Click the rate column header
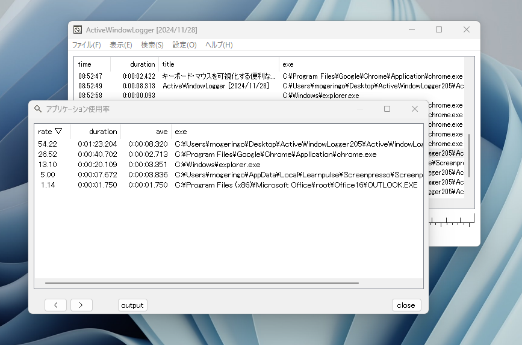522x345 pixels. click(52, 132)
